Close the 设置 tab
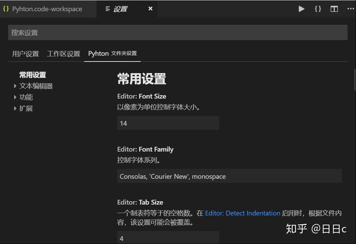 150,8
